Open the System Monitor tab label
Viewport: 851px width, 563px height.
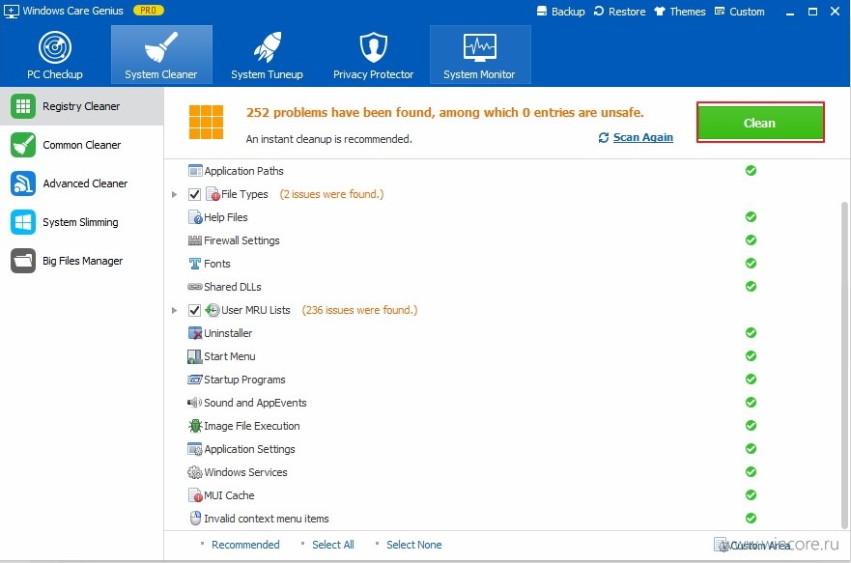pyautogui.click(x=479, y=74)
